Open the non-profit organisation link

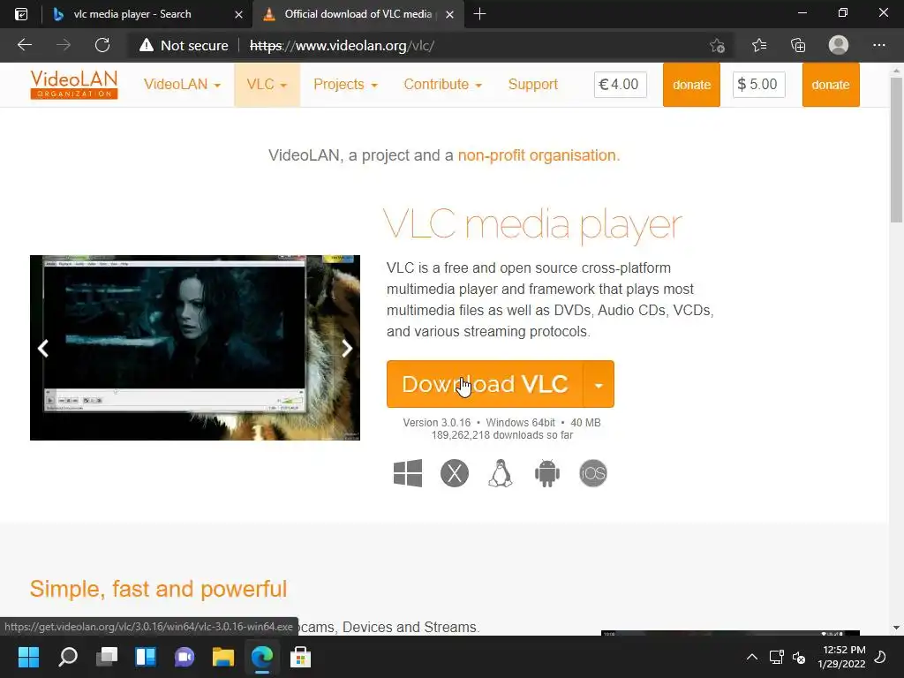point(537,155)
